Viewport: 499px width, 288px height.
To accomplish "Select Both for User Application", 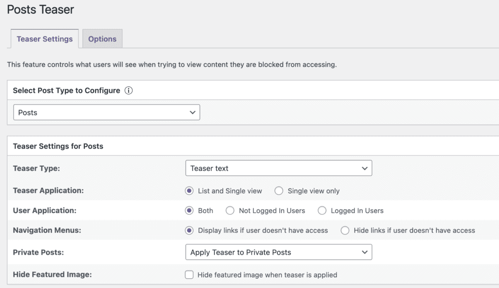I will 190,211.
